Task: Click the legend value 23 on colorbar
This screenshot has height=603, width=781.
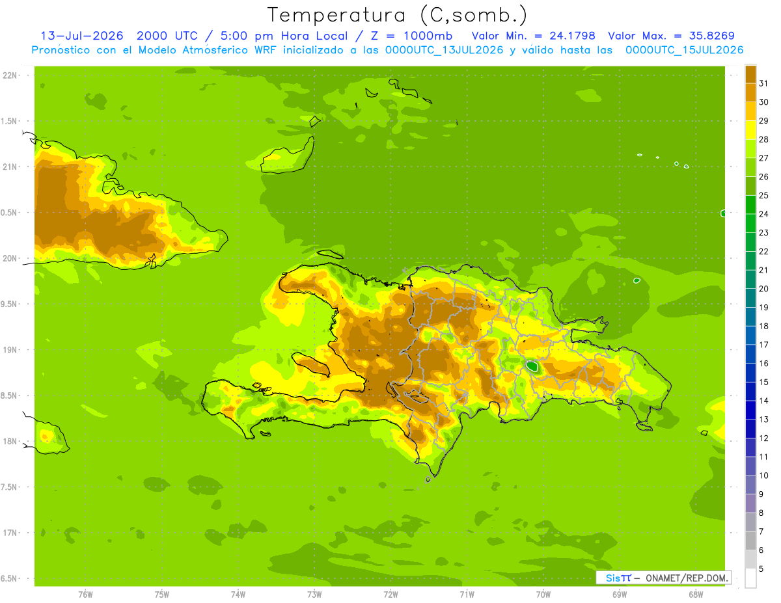Action: click(x=764, y=233)
